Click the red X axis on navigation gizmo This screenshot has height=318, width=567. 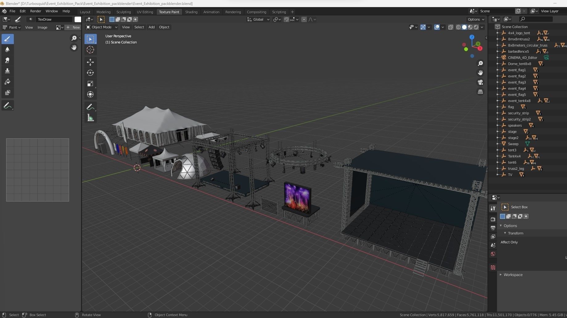[480, 48]
